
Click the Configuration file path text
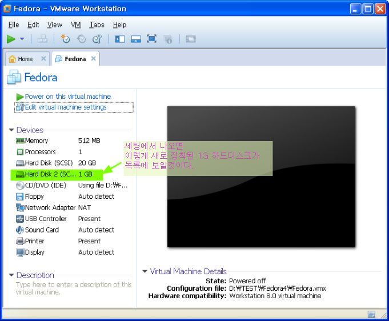click(x=278, y=288)
